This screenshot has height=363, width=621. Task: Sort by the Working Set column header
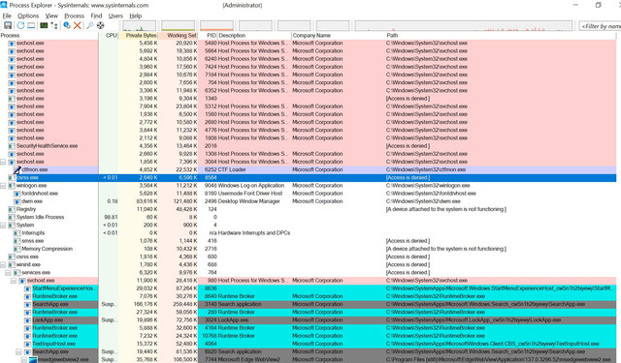(179, 36)
